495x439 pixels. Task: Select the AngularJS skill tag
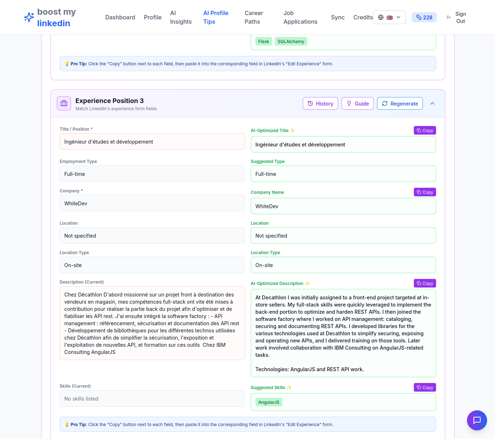[269, 402]
